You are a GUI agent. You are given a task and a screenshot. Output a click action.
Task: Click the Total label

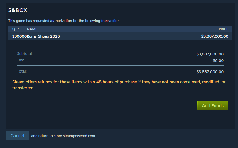(22, 71)
